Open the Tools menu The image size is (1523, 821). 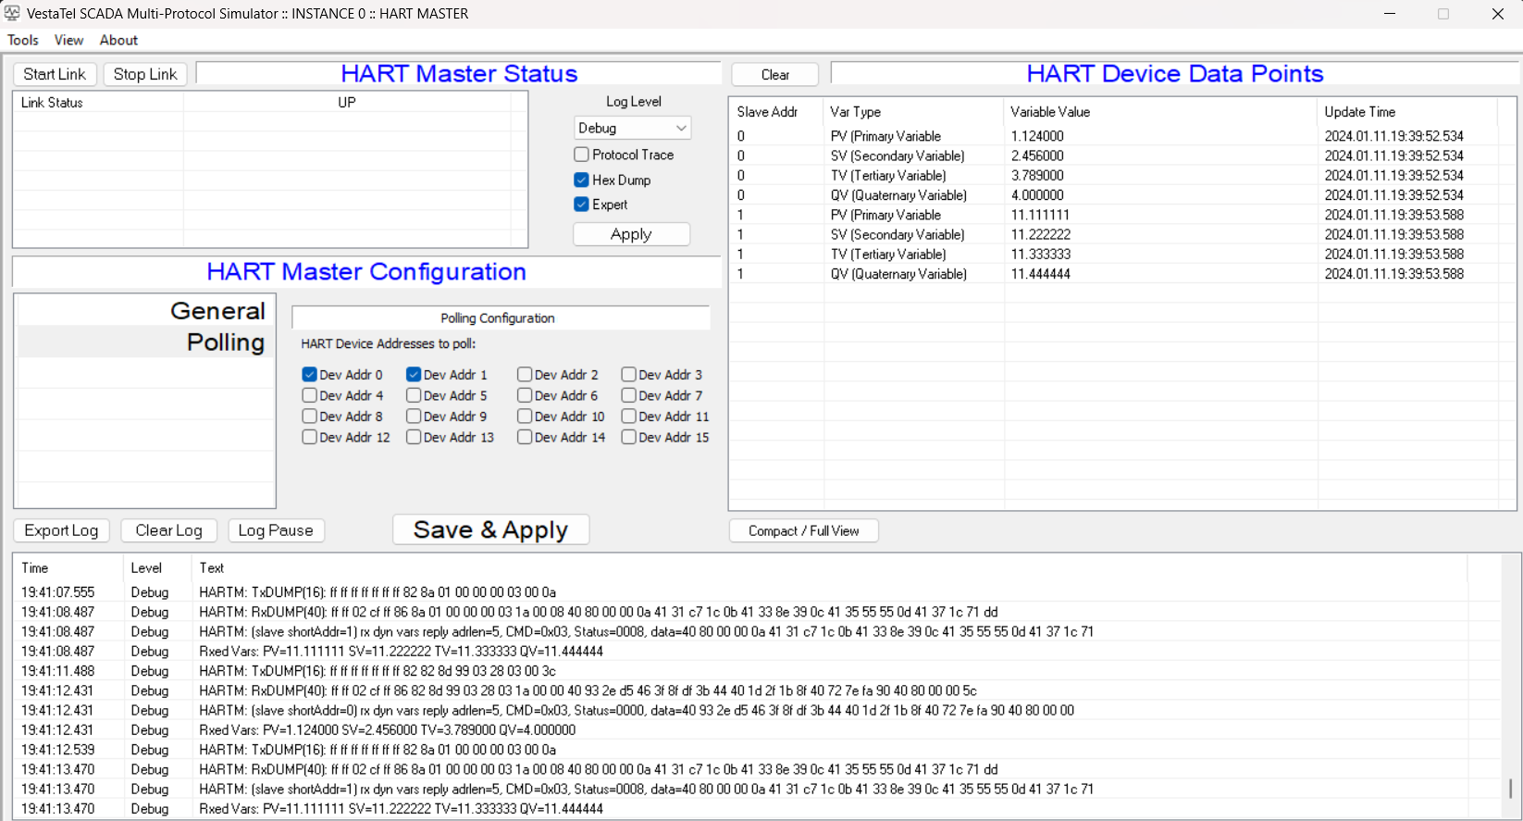coord(23,40)
